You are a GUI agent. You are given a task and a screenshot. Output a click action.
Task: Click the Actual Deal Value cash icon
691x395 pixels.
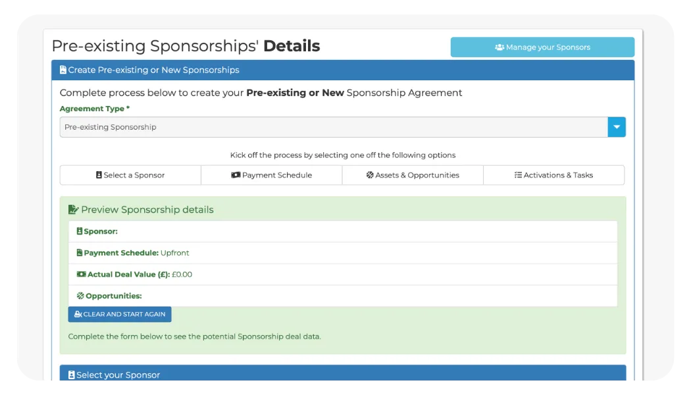tap(81, 275)
